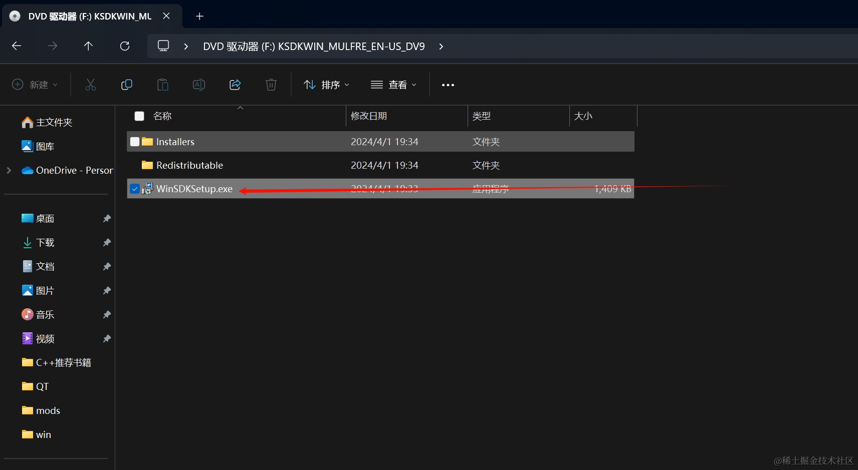Image resolution: width=858 pixels, height=470 pixels.
Task: Click pin icon next to 音乐
Action: tap(107, 314)
